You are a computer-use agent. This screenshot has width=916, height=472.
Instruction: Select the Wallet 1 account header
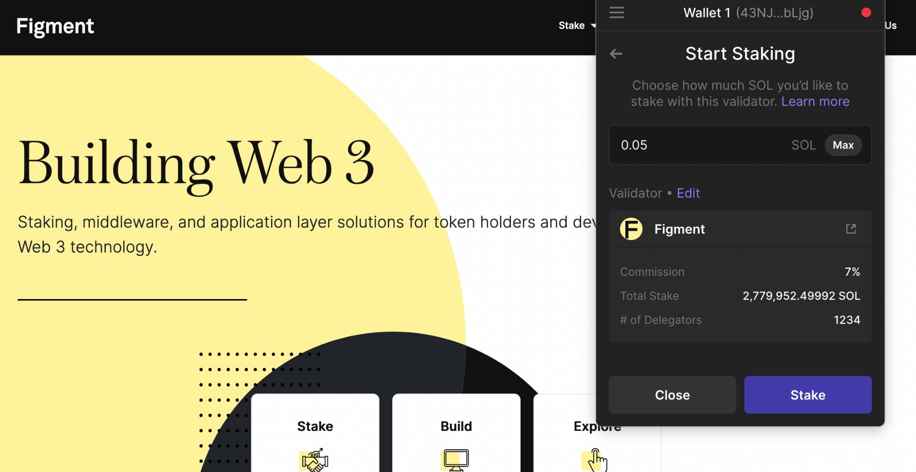748,13
